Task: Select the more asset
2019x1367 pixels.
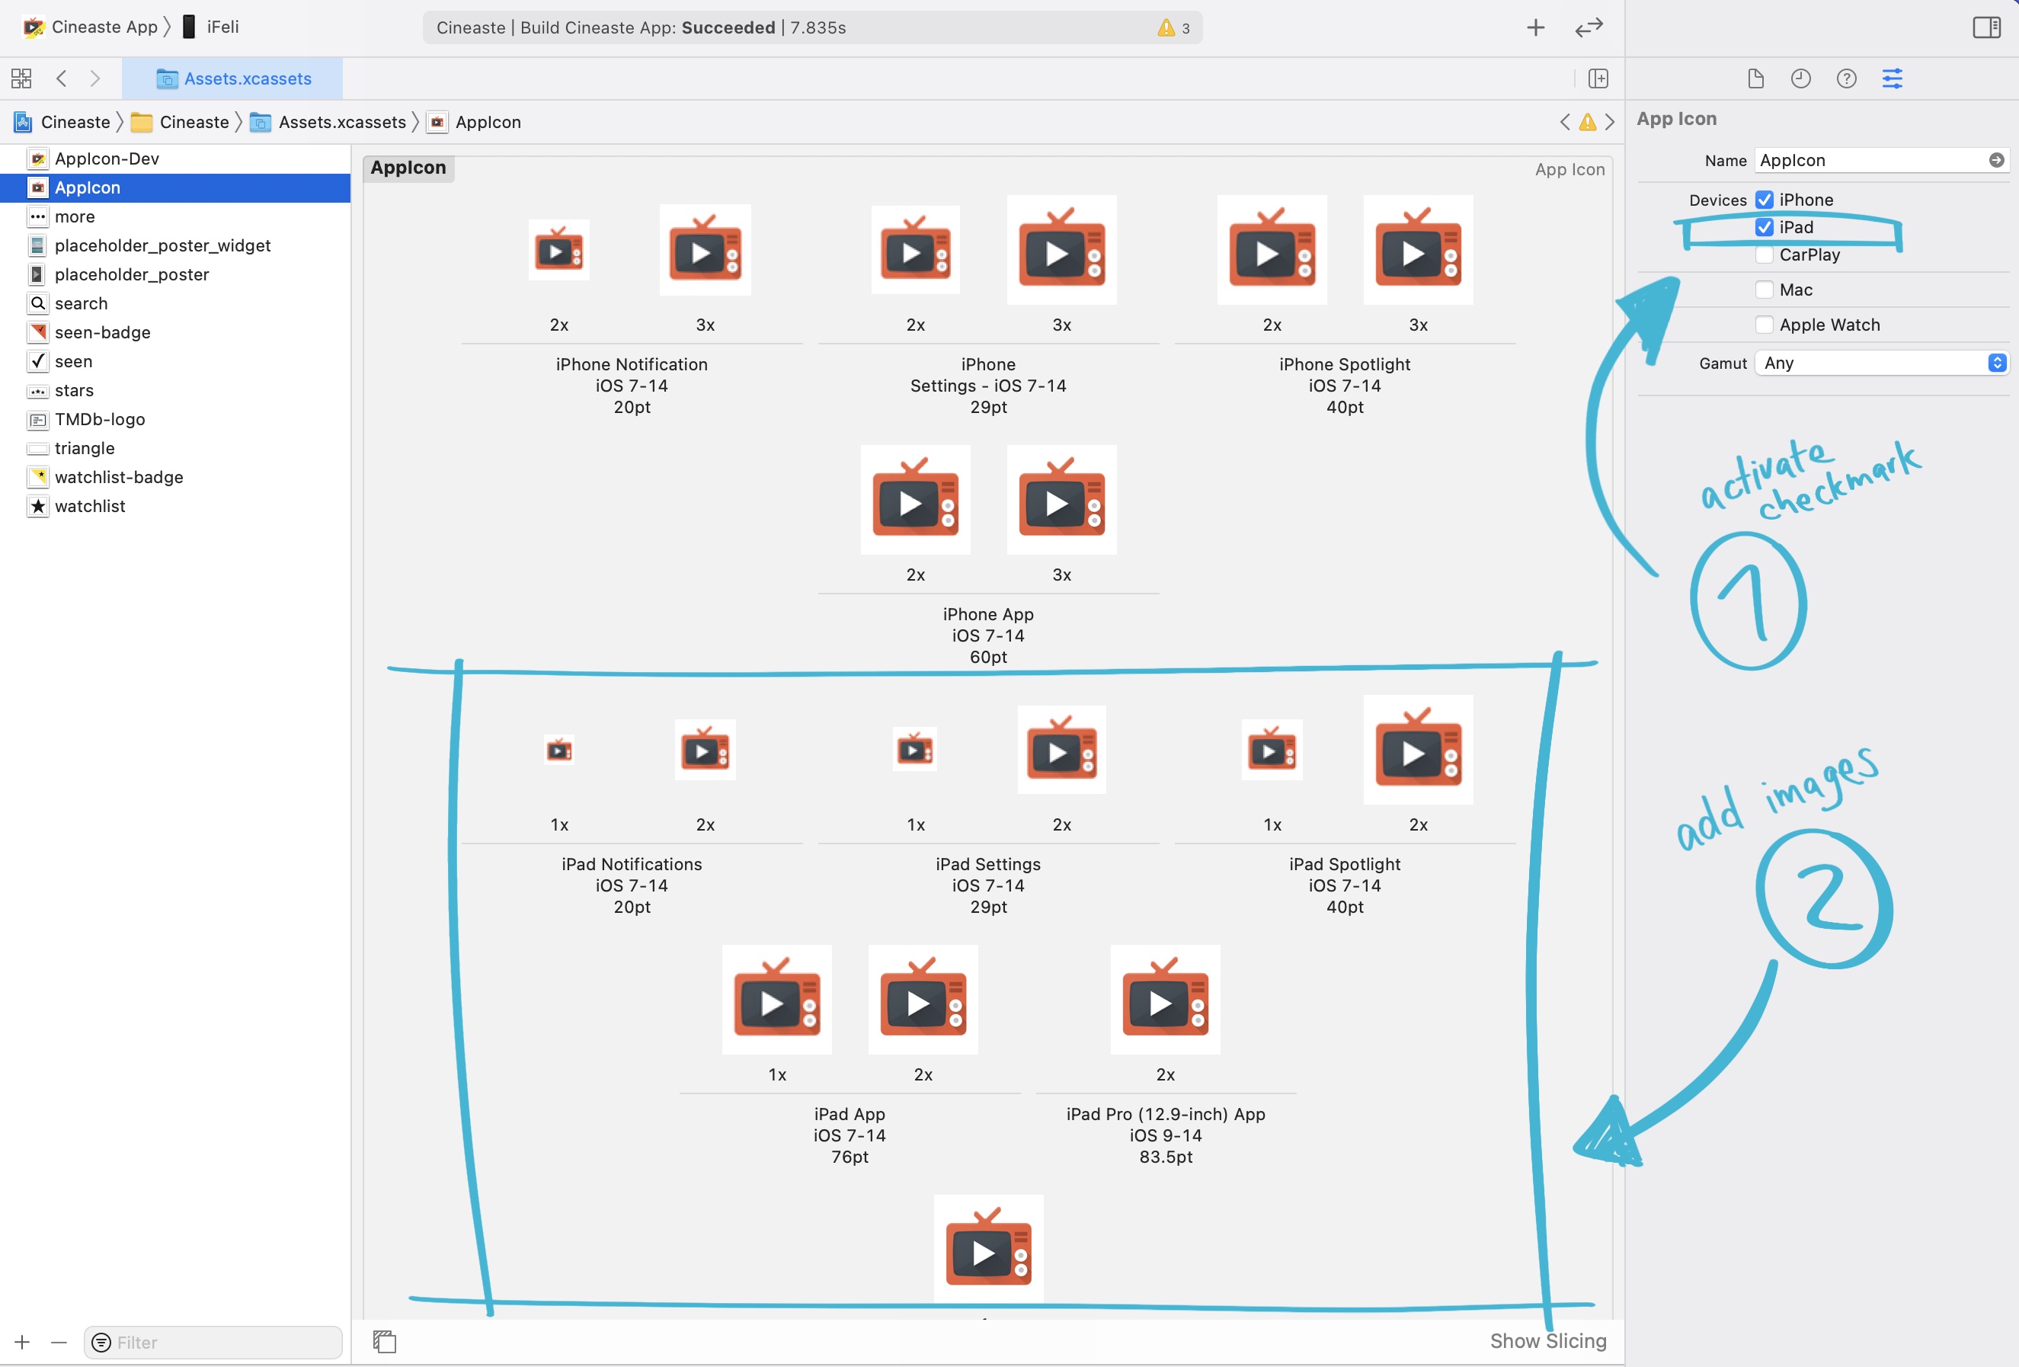Action: pos(175,216)
